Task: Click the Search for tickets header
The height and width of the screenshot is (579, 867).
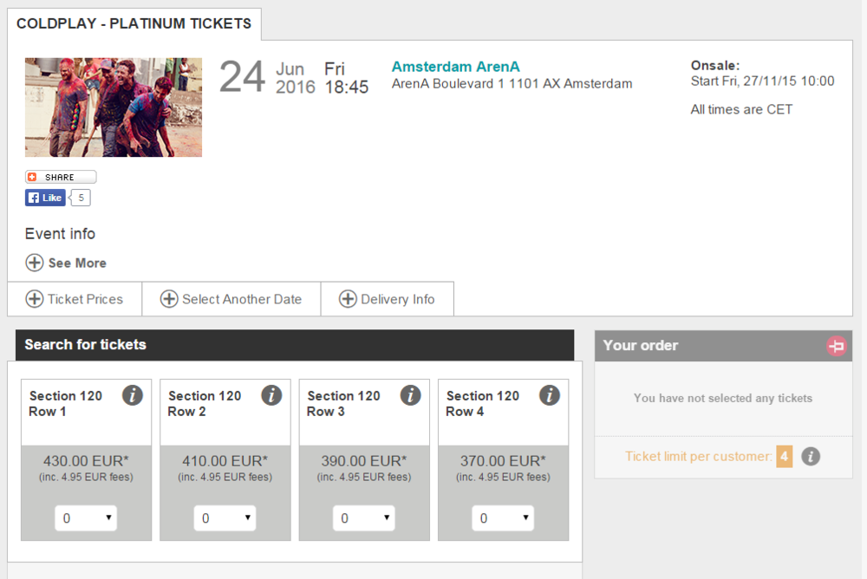Action: click(x=295, y=345)
